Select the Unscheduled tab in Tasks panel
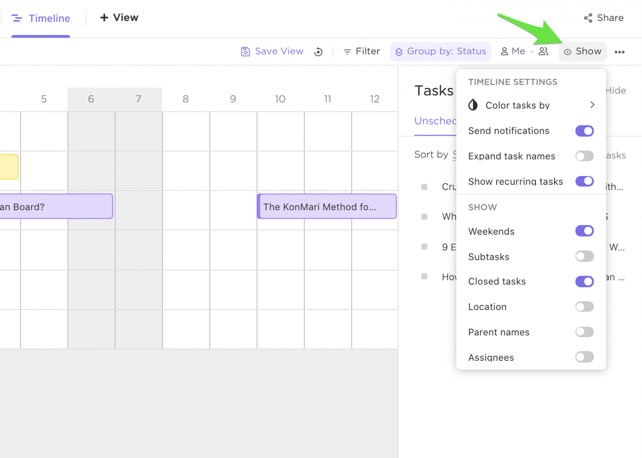 (x=435, y=121)
